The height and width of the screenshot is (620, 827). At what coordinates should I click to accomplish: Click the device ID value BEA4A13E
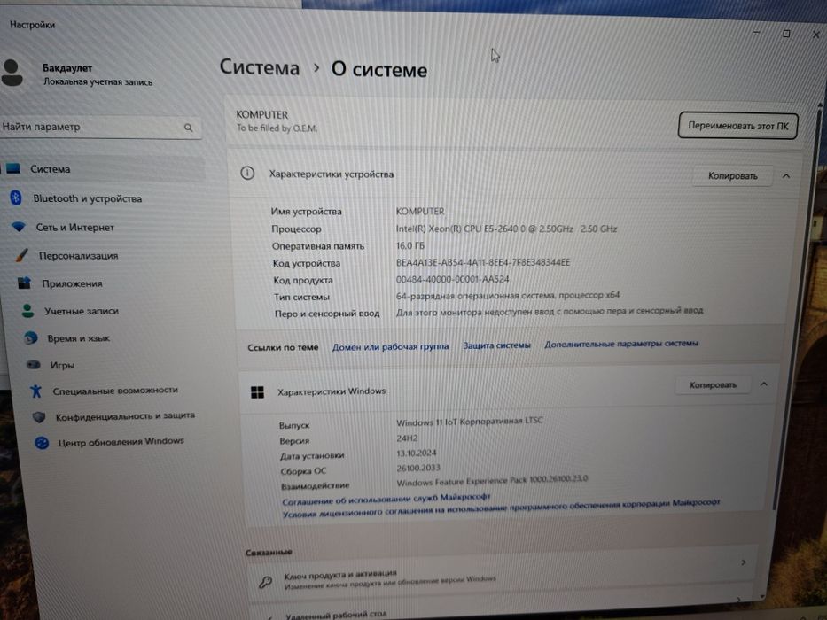tap(482, 262)
